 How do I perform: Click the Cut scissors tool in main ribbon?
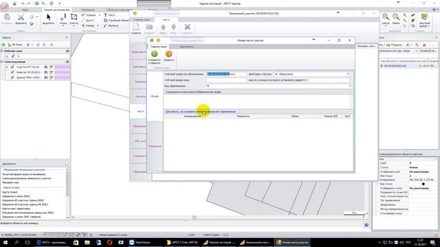coord(21,19)
